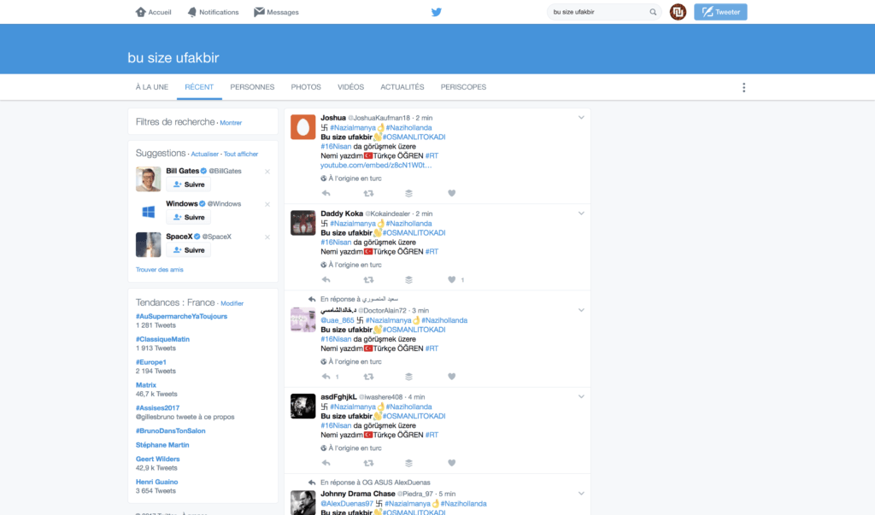875x515 pixels.
Task: Like Joshua's tweet
Action: coord(451,193)
